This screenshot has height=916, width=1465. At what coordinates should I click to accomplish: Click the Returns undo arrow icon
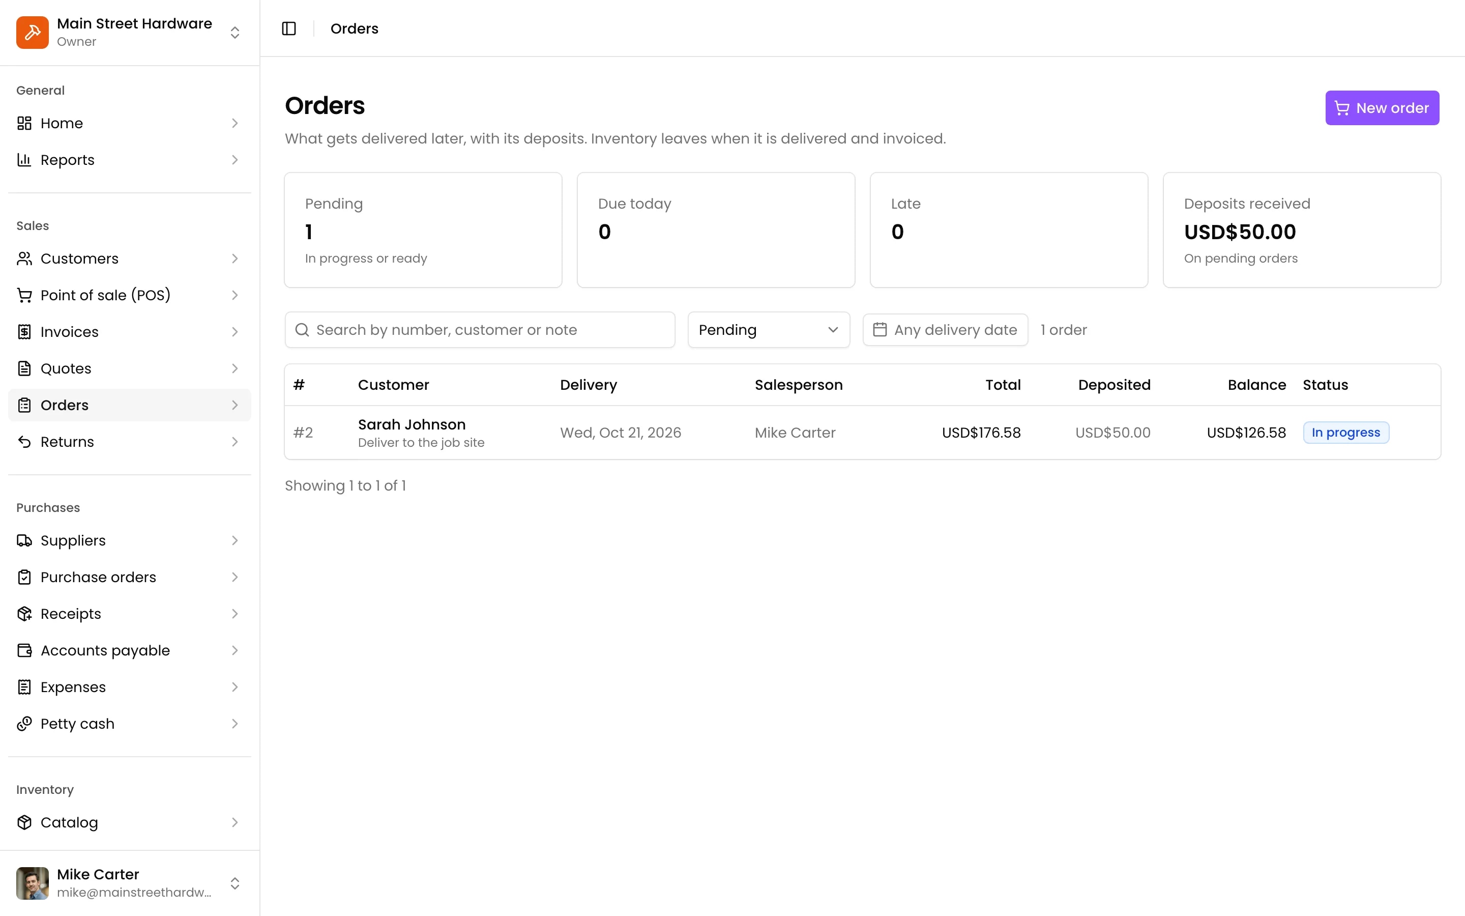[24, 442]
